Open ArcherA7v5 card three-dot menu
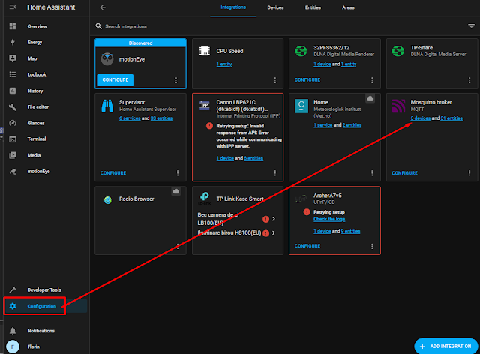480x354 pixels. (x=372, y=246)
